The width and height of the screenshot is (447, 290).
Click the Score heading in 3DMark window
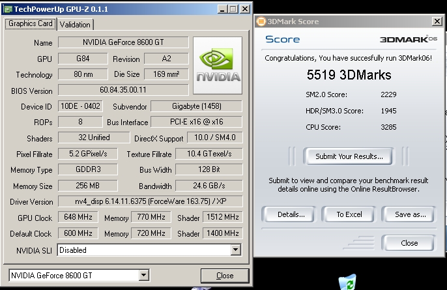pyautogui.click(x=283, y=39)
